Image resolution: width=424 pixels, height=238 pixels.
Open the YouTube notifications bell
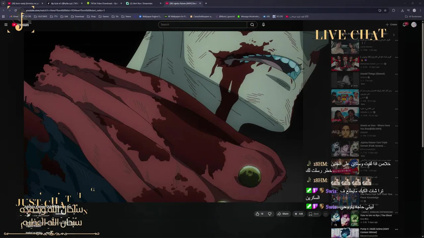pyautogui.click(x=405, y=24)
